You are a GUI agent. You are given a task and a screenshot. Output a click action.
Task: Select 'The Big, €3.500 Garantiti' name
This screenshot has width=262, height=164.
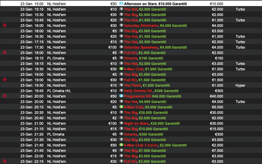pyautogui.click(x=145, y=31)
